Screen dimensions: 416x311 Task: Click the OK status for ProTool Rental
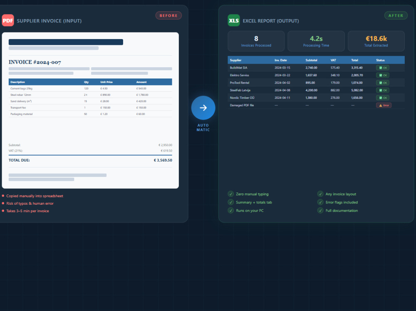[383, 83]
